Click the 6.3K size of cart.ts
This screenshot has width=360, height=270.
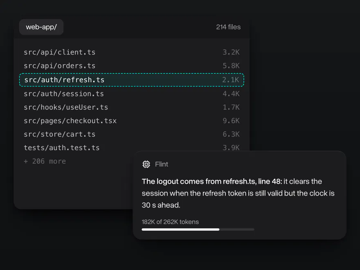(231, 134)
